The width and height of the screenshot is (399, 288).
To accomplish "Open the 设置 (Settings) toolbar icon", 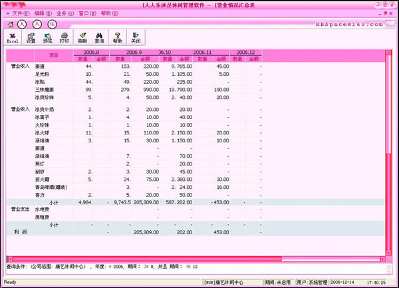I will pyautogui.click(x=31, y=37).
